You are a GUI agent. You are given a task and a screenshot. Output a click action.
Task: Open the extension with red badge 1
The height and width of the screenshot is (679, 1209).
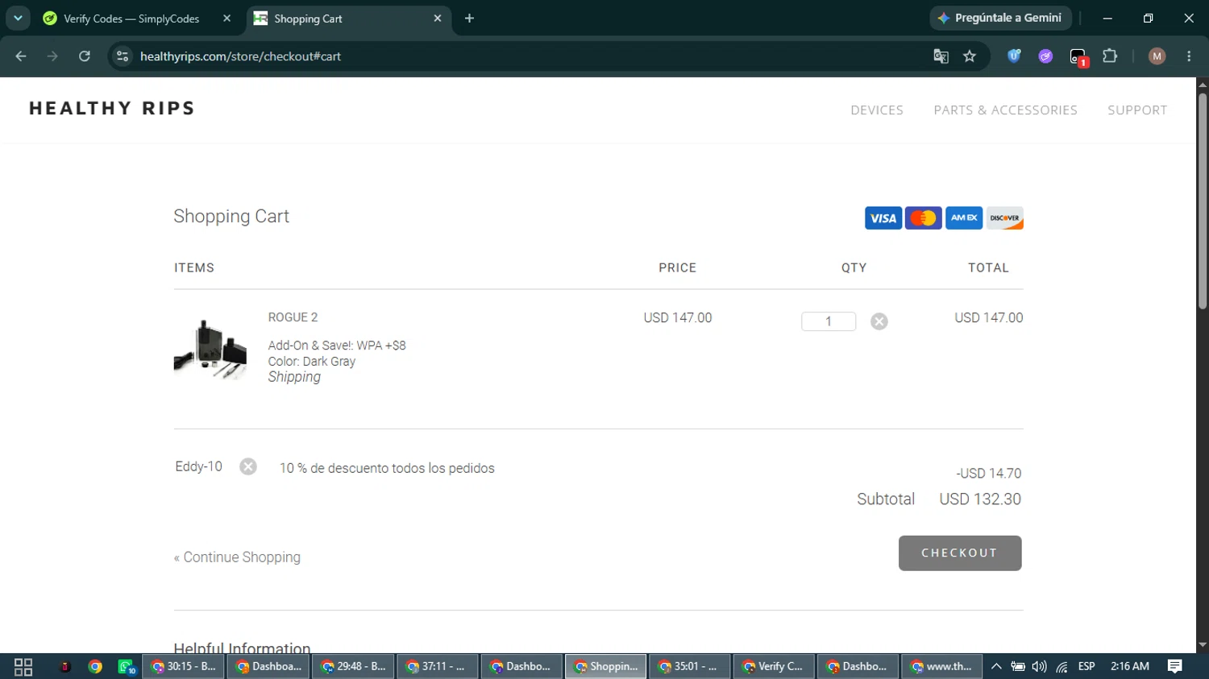pyautogui.click(x=1078, y=57)
